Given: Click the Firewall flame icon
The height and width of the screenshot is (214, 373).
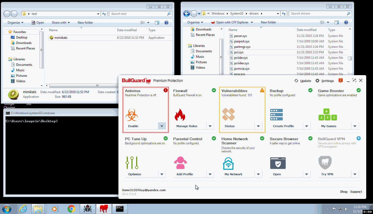Looking at the screenshot, I should click(x=180, y=115).
